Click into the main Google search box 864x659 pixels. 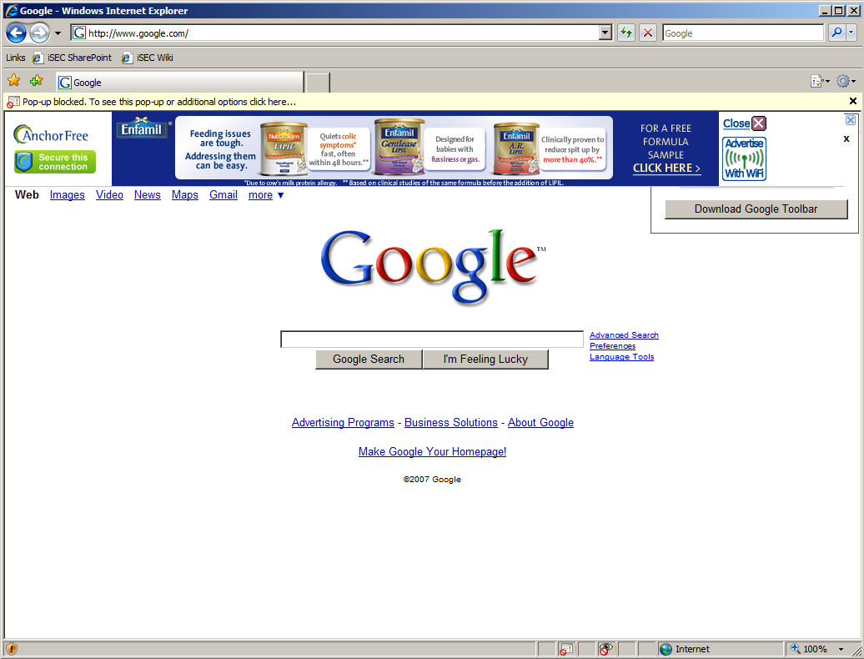click(x=432, y=340)
